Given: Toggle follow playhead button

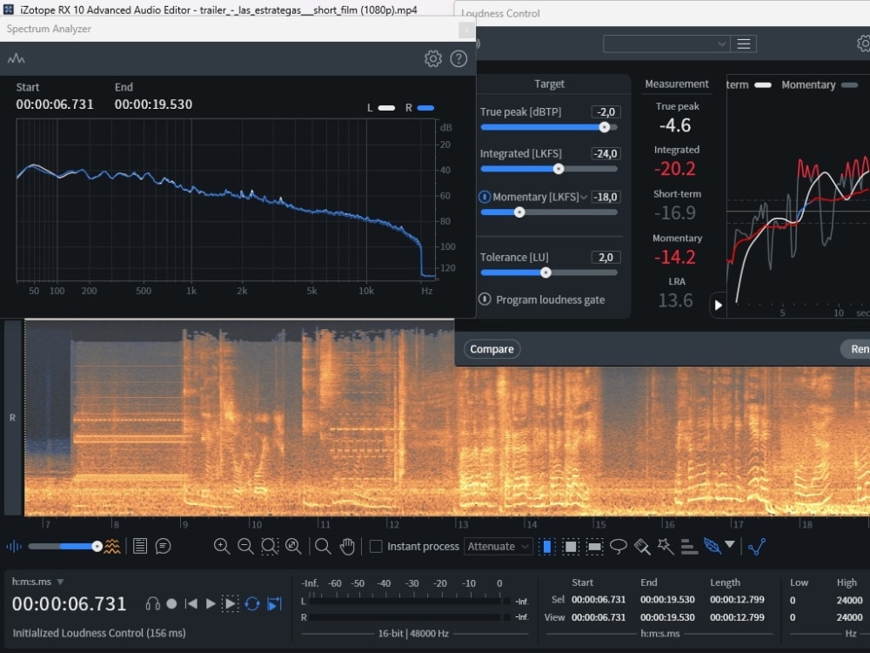Looking at the screenshot, I should [275, 603].
